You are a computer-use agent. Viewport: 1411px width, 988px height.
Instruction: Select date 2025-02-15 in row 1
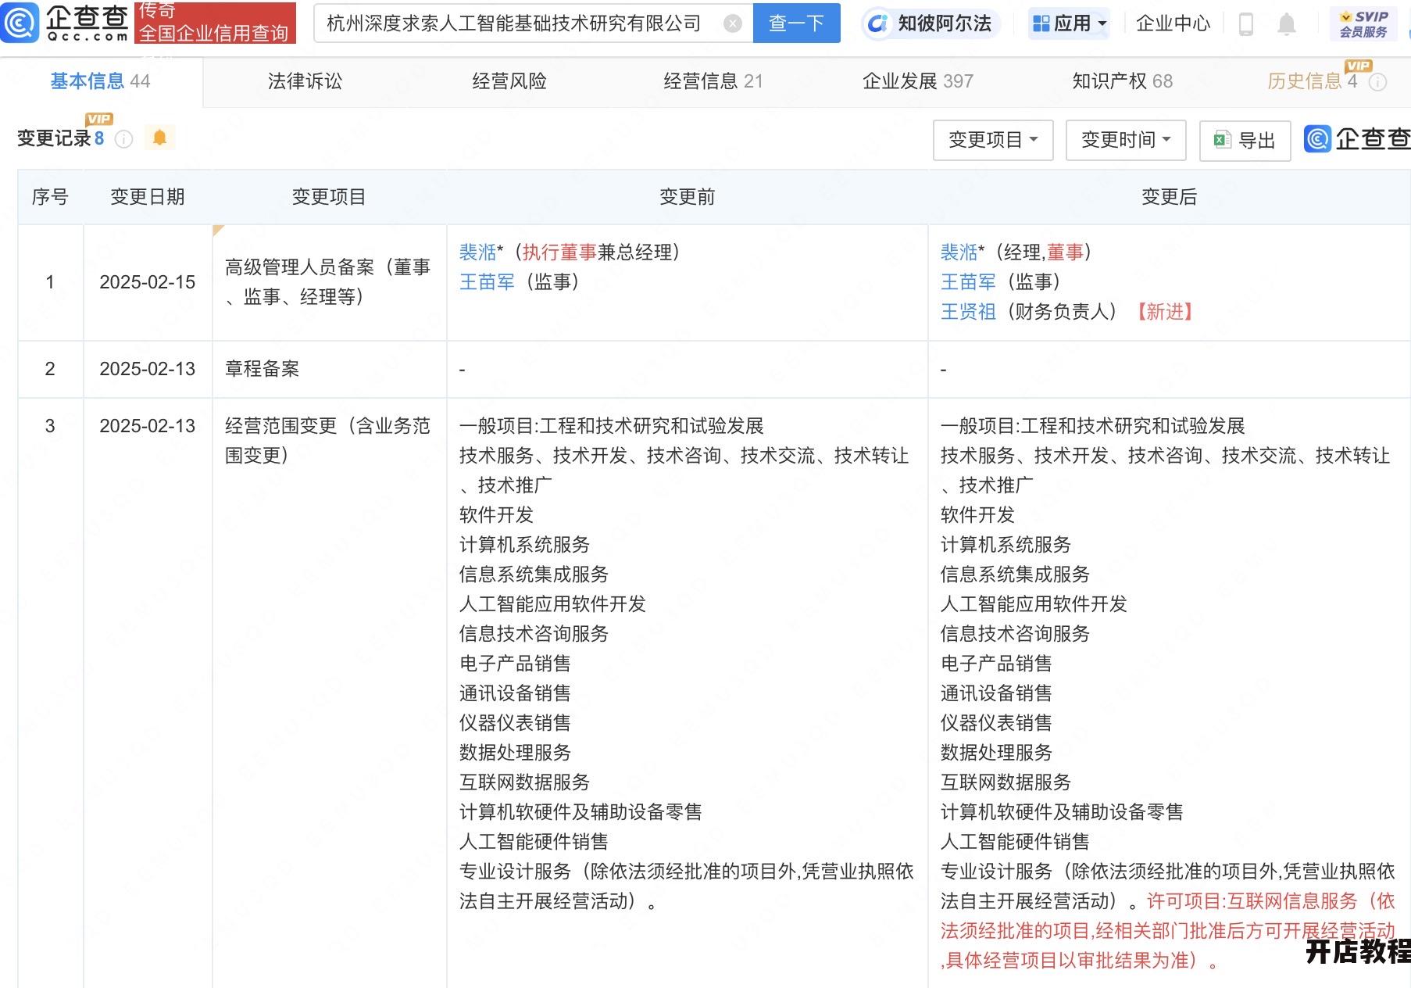148,282
